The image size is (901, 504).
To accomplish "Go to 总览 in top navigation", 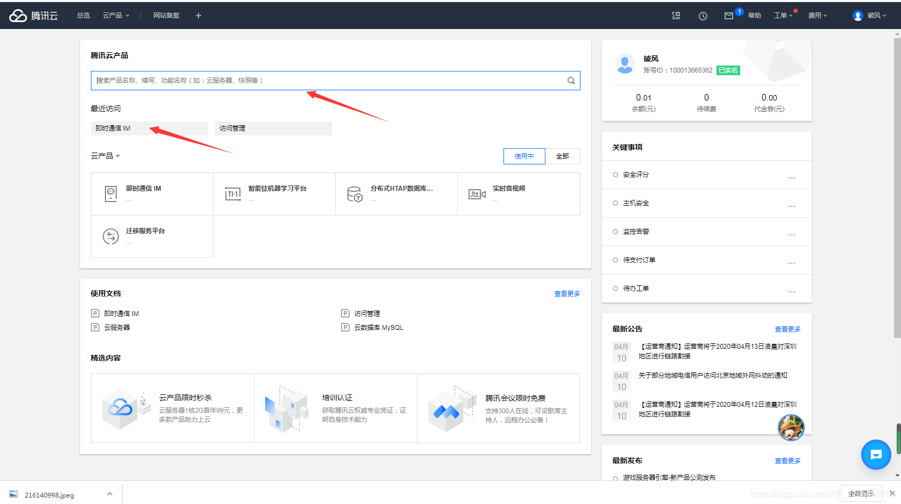I will coord(83,16).
